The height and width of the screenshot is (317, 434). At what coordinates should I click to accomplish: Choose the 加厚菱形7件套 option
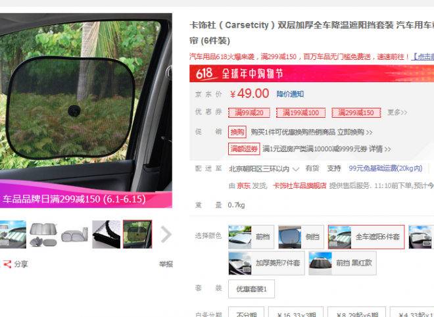point(266,263)
